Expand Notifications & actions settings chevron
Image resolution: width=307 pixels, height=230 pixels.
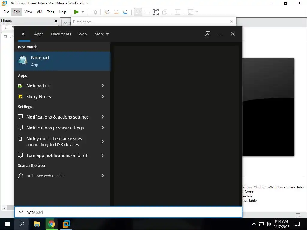pos(103,117)
